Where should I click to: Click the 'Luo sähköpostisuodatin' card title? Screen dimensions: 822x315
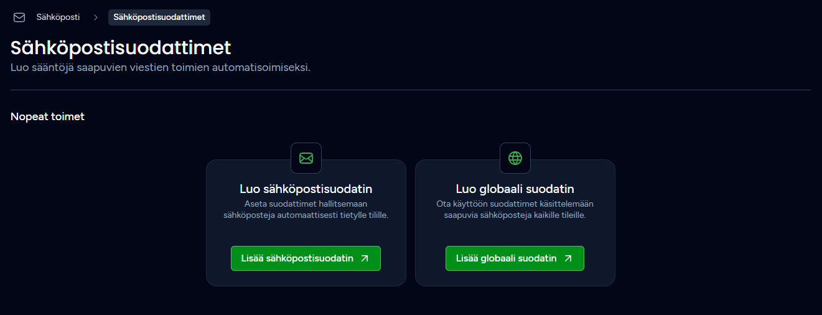click(x=306, y=189)
